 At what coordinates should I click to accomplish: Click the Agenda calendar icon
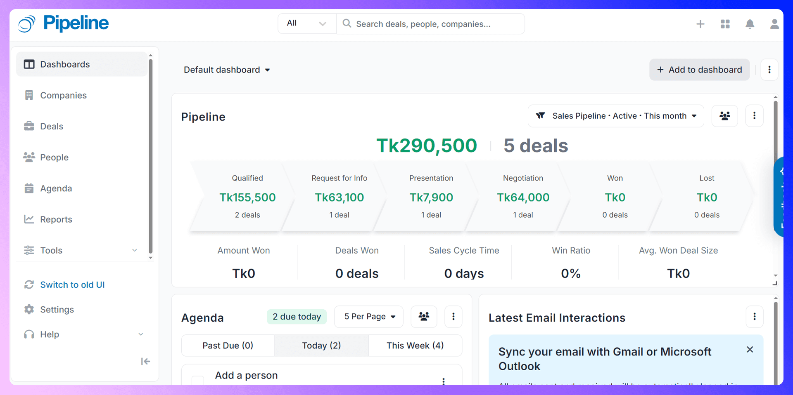[29, 188]
